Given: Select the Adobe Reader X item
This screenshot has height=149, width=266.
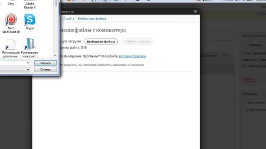Looking at the screenshot, I should pos(30,5).
